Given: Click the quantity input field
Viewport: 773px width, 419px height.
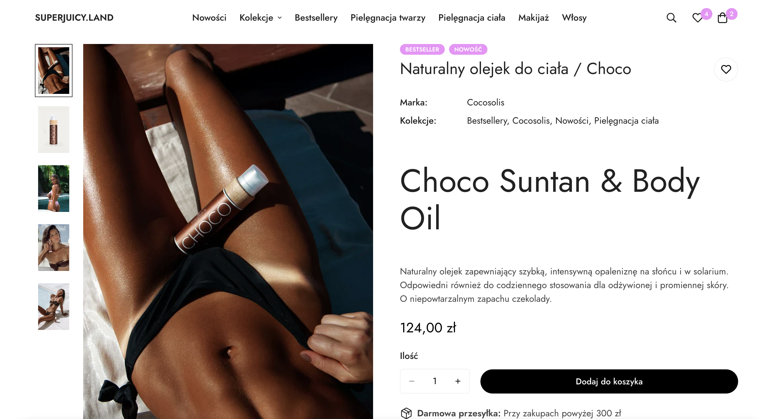Looking at the screenshot, I should tap(435, 381).
